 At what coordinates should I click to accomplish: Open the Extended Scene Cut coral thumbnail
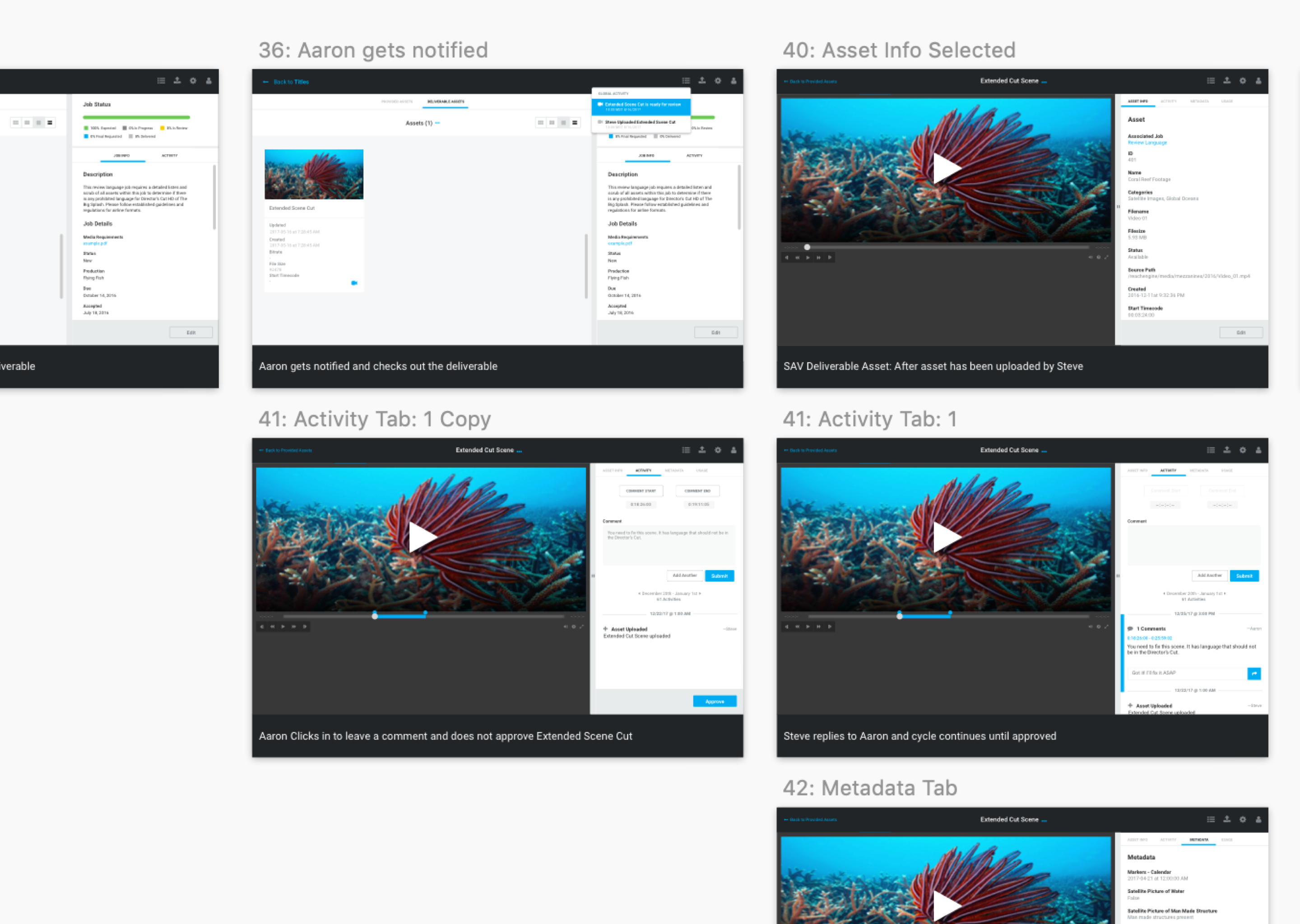(x=314, y=174)
